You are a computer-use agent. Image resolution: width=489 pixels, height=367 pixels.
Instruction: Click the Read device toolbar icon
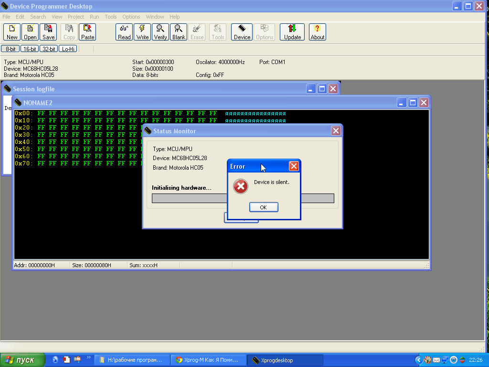coord(124,32)
